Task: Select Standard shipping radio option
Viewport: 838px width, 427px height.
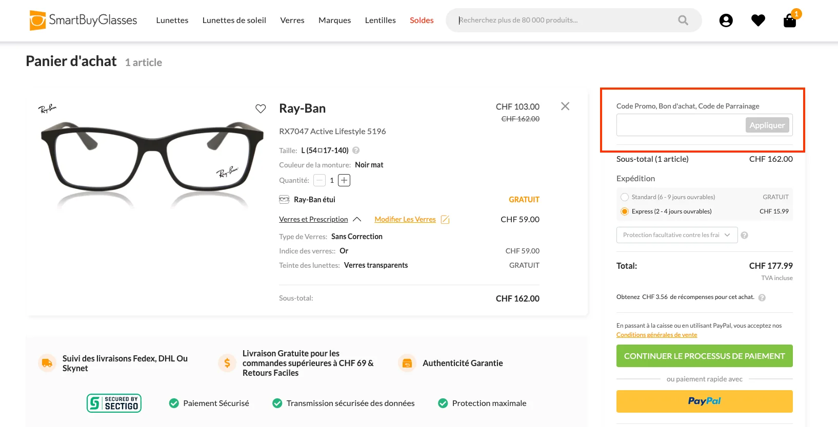Action: (625, 197)
